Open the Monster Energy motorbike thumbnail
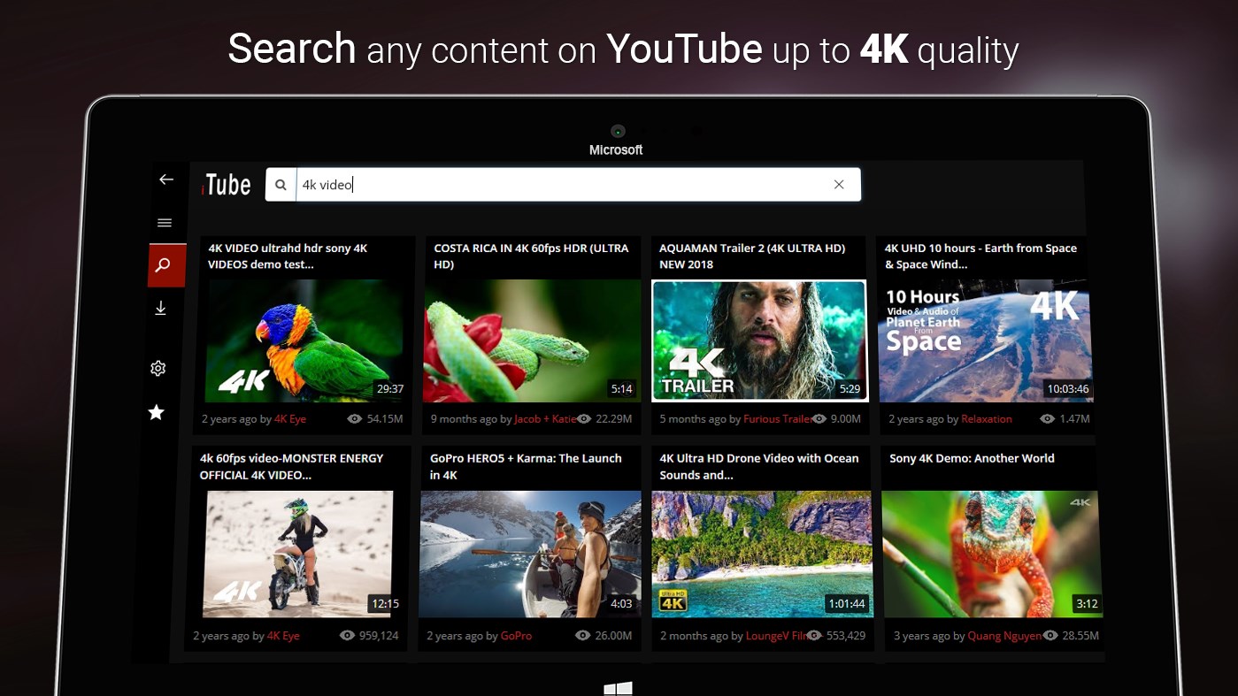The height and width of the screenshot is (696, 1238). point(299,554)
